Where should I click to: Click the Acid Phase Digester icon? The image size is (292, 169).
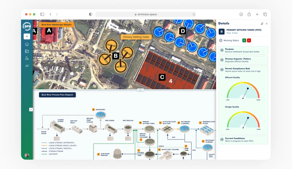(118, 154)
